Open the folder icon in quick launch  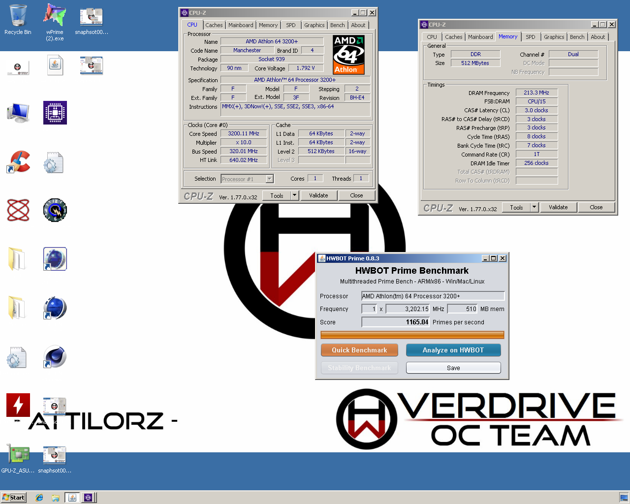coord(55,498)
